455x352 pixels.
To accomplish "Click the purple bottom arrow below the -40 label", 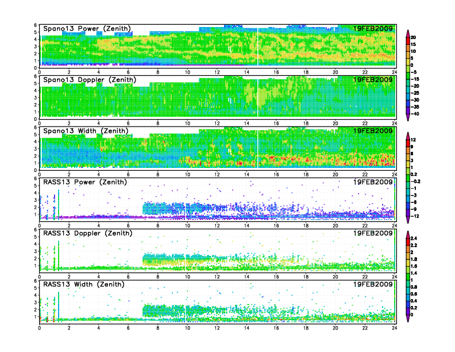I will pos(407,118).
